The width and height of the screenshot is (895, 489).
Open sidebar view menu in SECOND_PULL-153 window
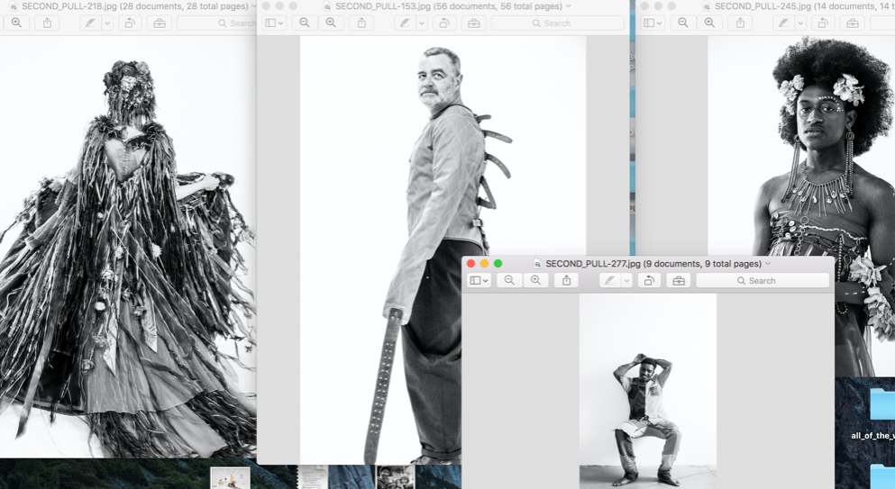point(274,23)
